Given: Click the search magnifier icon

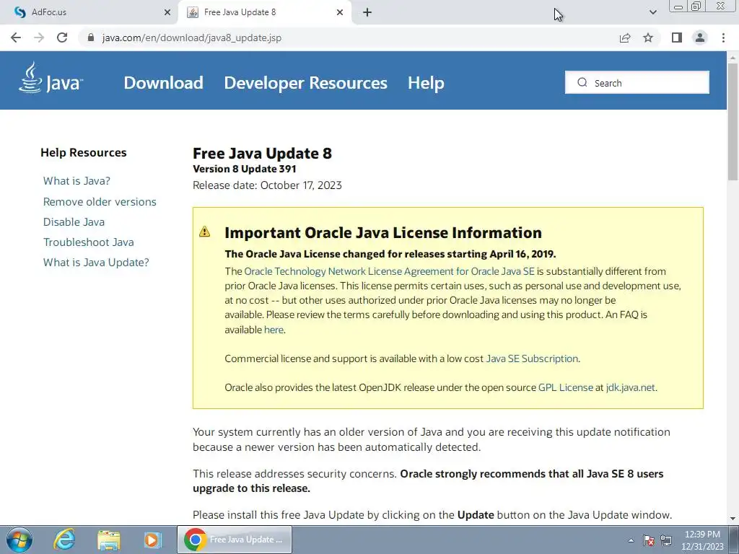Looking at the screenshot, I should tap(582, 82).
